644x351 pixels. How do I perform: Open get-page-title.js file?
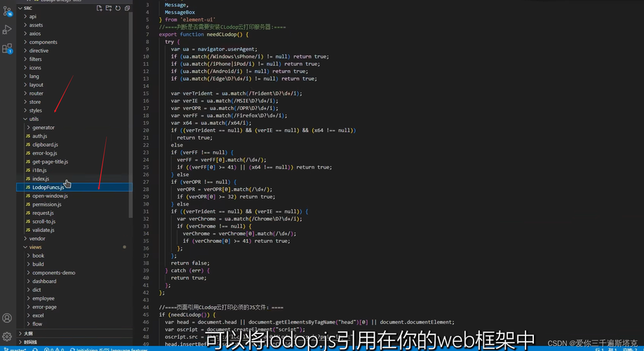[x=74, y=161]
